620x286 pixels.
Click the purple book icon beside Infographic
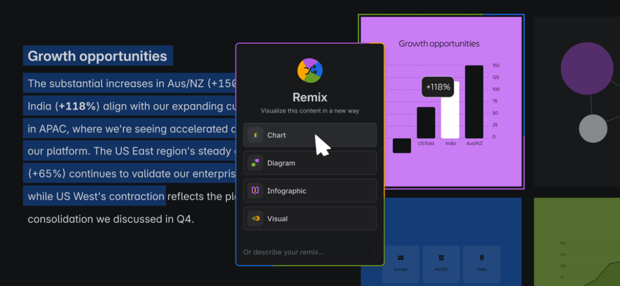coord(255,191)
